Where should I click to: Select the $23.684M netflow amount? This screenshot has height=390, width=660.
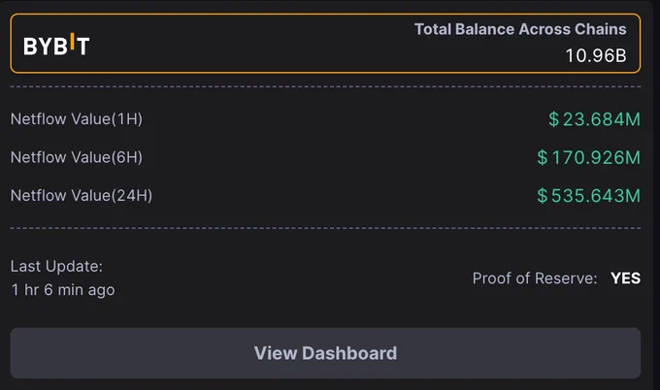pyautogui.click(x=594, y=119)
